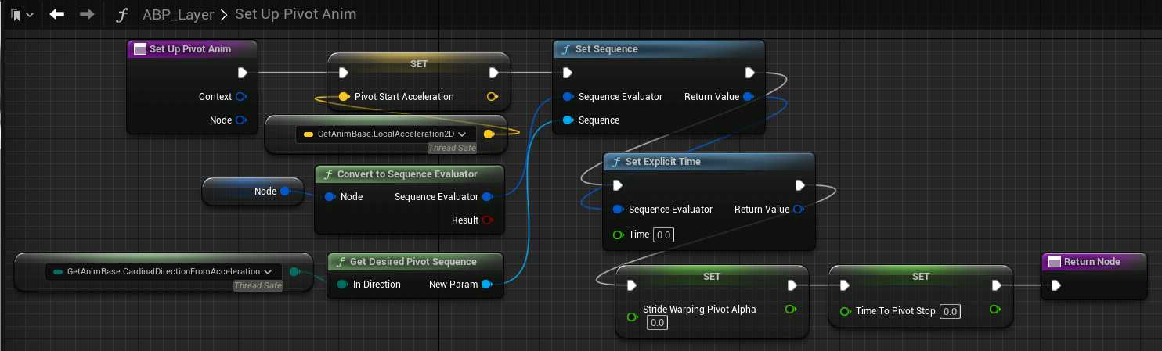Viewport: 1162px width, 351px height.
Task: Click the red Result output pin
Action: tap(488, 220)
